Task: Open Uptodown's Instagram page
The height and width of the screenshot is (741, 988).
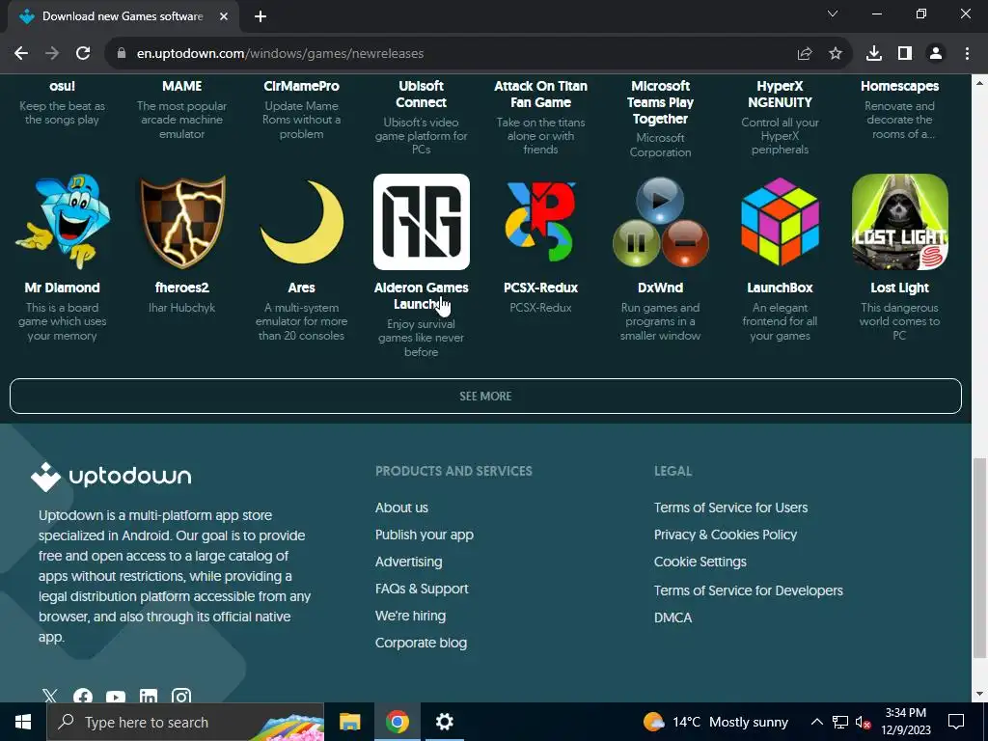Action: click(x=180, y=697)
